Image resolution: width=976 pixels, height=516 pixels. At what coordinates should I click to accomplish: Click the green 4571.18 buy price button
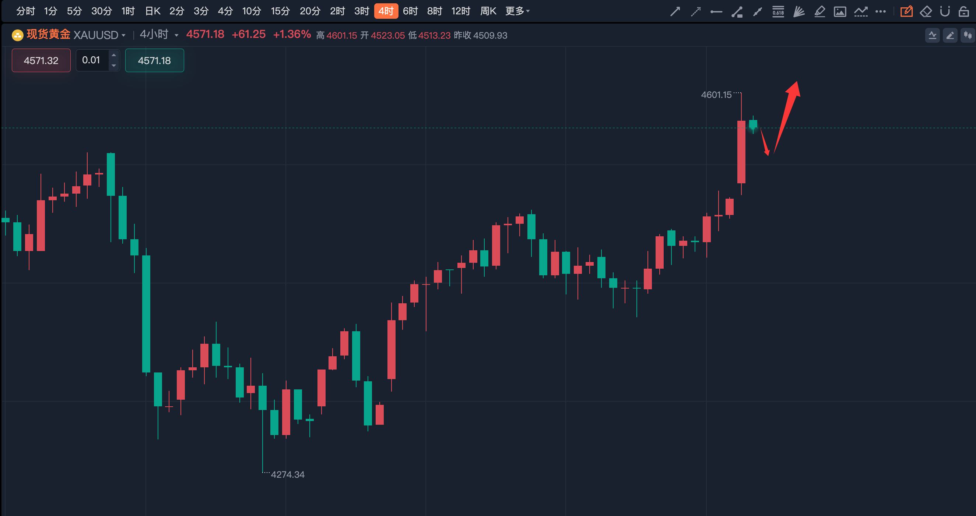tap(154, 61)
